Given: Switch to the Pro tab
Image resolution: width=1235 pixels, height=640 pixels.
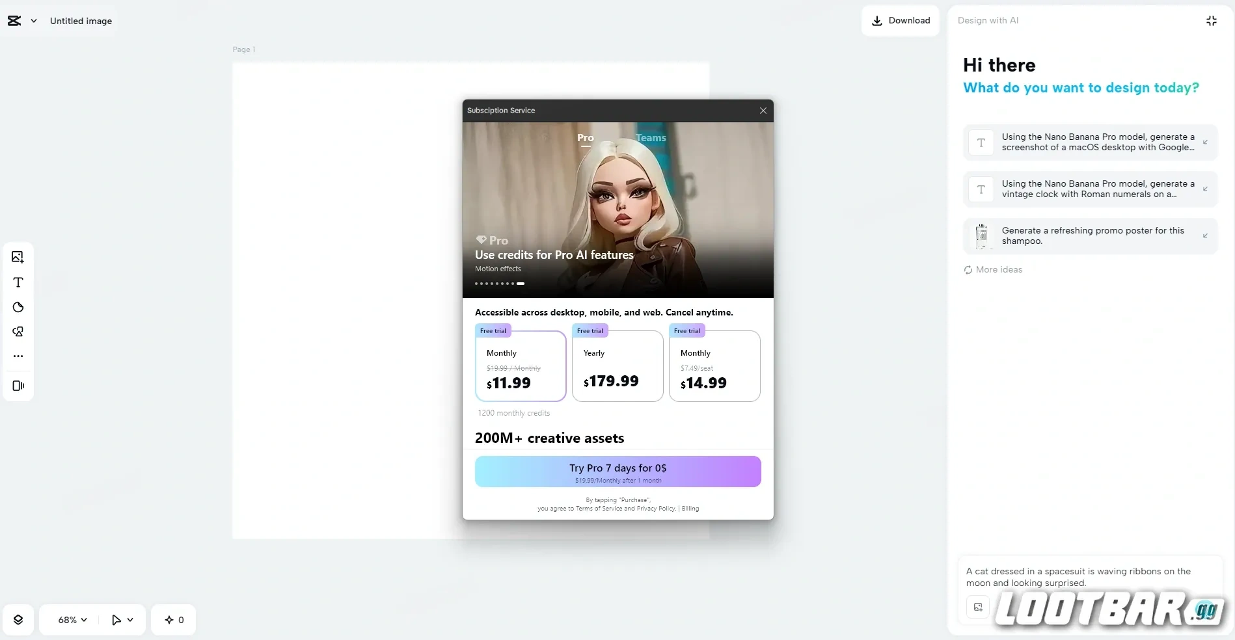Looking at the screenshot, I should coord(585,138).
